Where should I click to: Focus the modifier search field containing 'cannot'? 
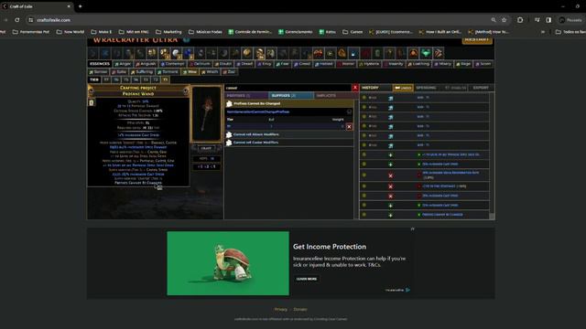[x=288, y=88]
